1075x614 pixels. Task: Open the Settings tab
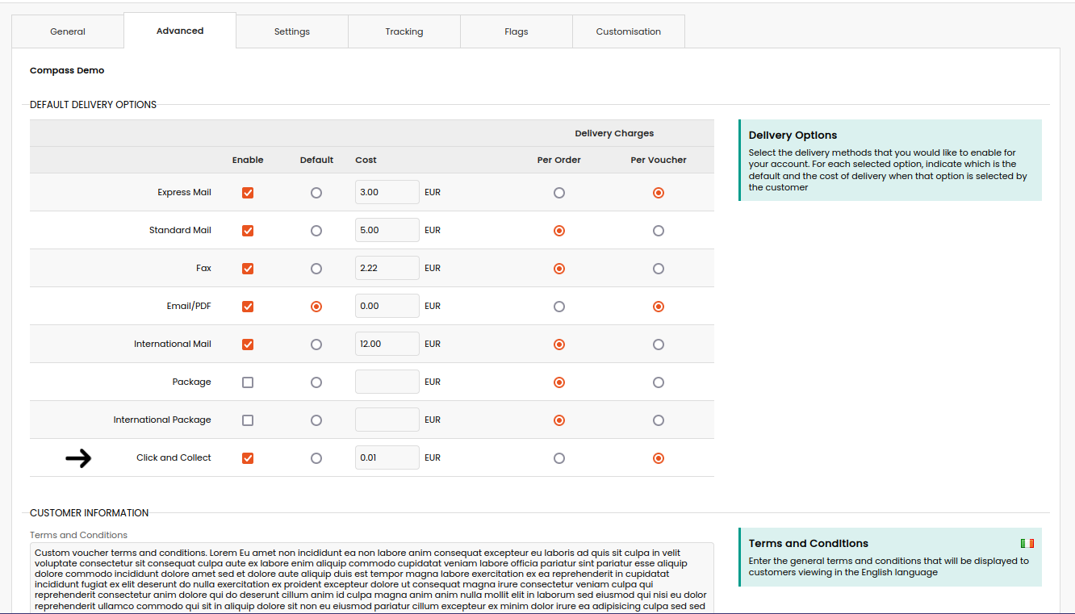[x=292, y=31]
